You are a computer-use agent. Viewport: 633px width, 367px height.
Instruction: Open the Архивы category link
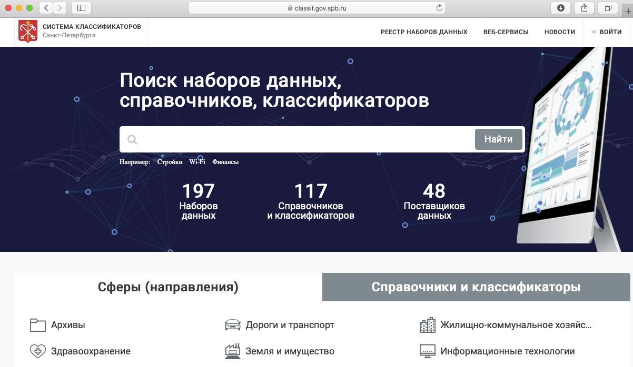68,325
